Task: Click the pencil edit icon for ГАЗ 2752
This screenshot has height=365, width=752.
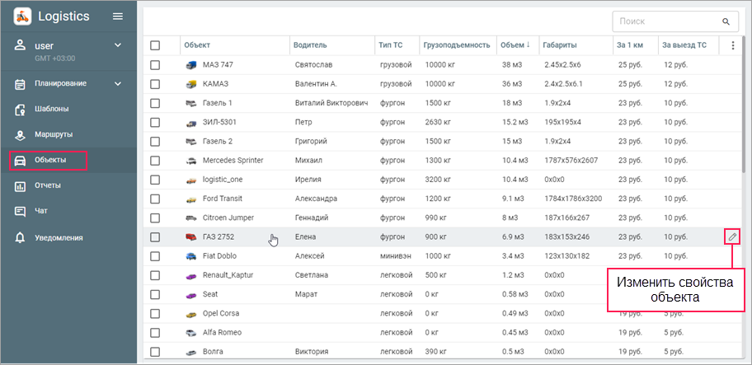Action: 732,237
